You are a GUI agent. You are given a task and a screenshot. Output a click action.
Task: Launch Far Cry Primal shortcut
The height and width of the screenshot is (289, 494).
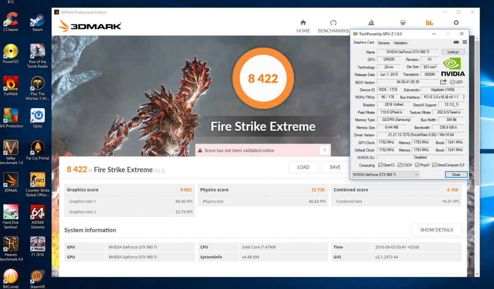tap(37, 150)
